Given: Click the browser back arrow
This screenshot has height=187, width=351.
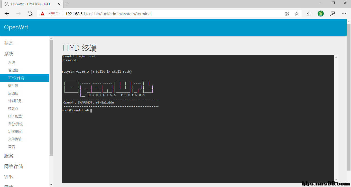Looking at the screenshot, I should 7,14.
